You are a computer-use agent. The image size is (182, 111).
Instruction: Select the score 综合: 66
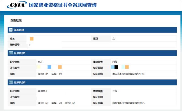tap(70, 103)
